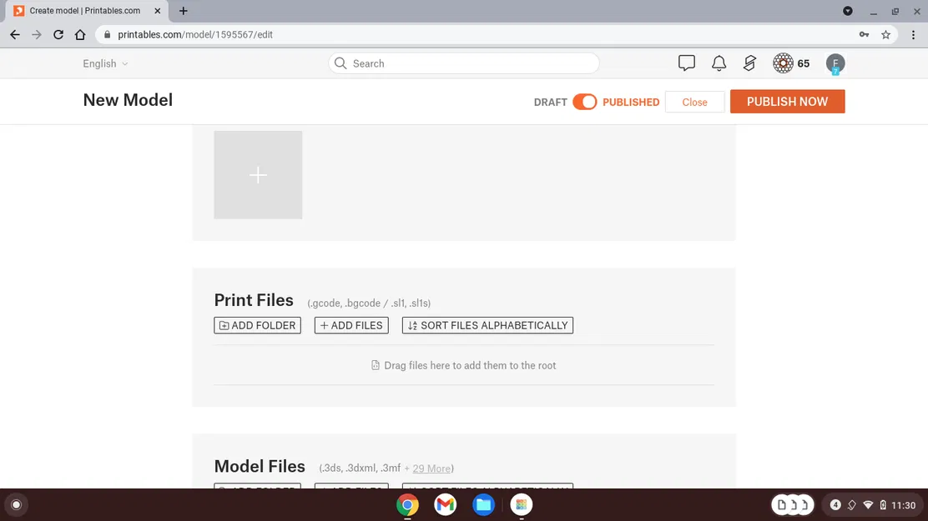Click the 29 More file types link

coord(431,468)
